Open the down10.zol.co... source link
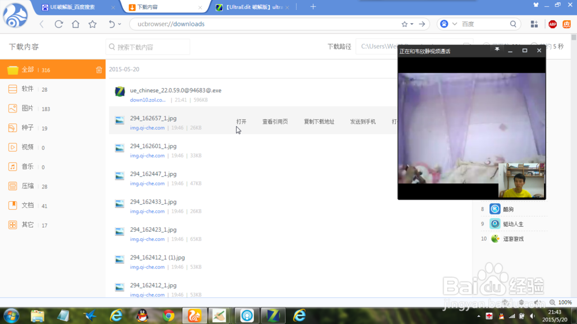Screen dimensions: 577x324 pos(148,100)
